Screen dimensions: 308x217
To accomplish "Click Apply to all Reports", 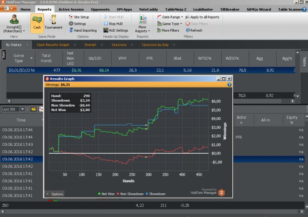I will click(202, 17).
